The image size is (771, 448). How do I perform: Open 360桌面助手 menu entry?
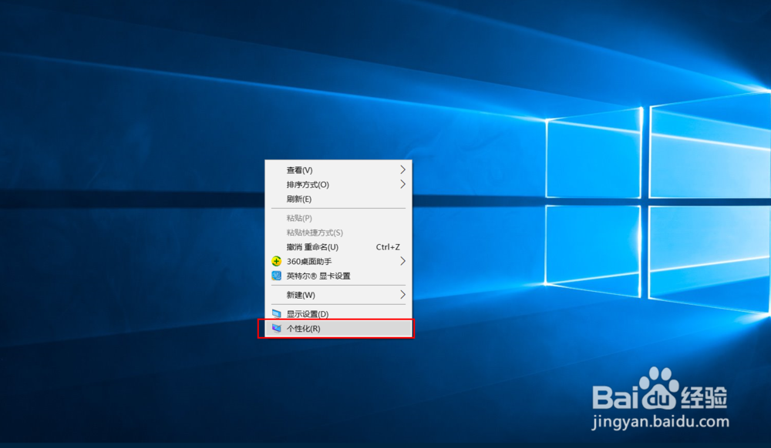click(x=338, y=262)
